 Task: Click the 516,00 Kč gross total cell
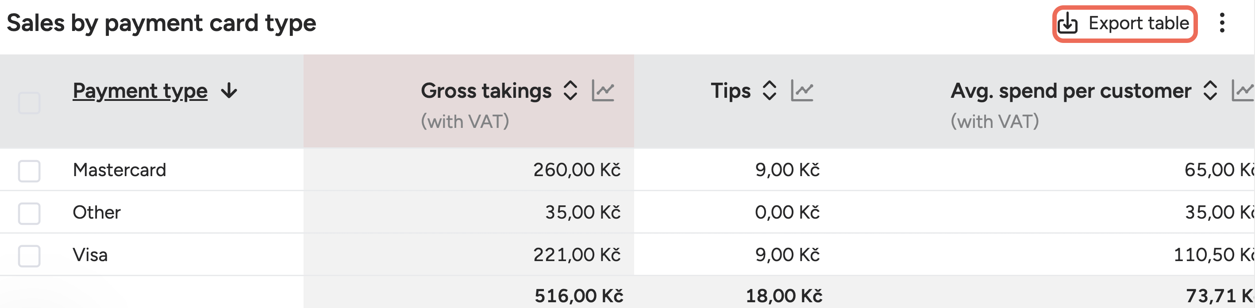coord(578,295)
